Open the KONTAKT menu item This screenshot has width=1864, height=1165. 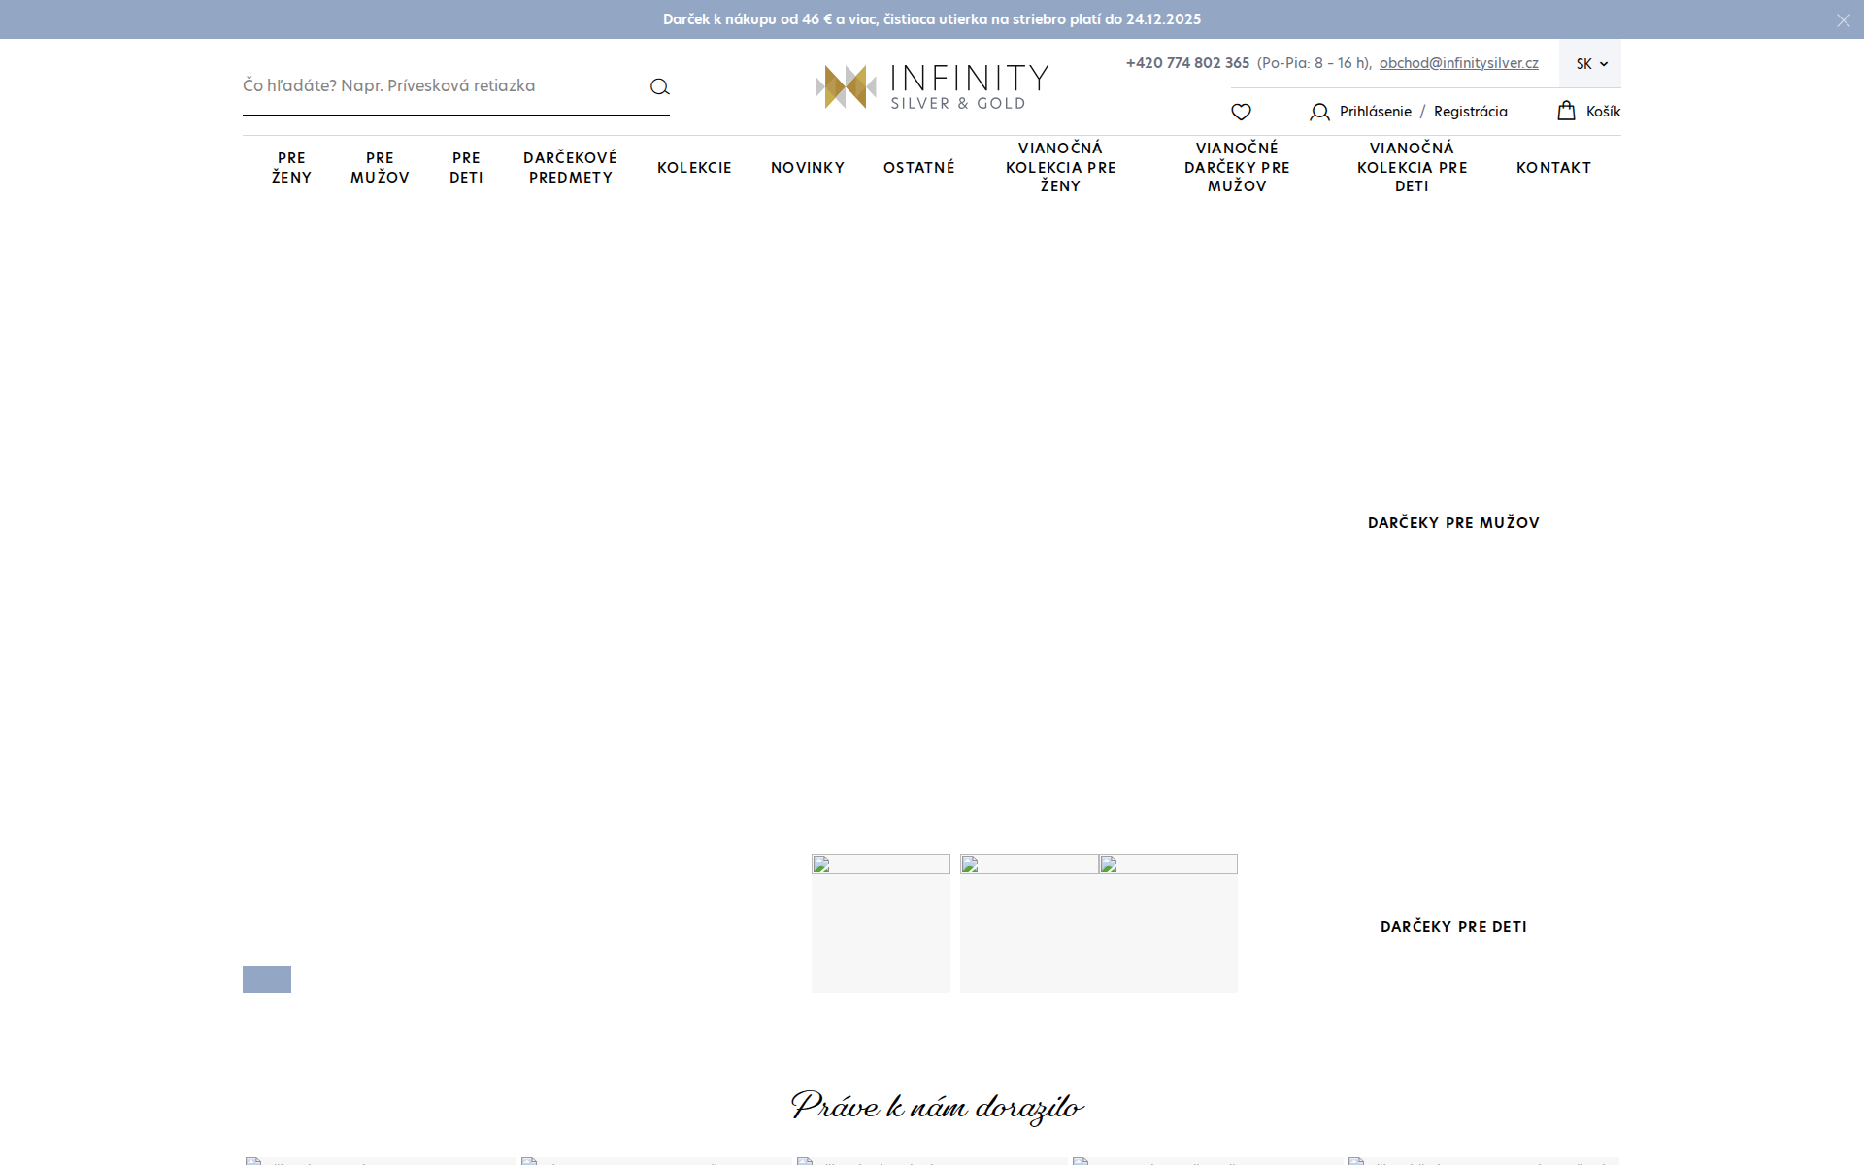click(x=1553, y=167)
